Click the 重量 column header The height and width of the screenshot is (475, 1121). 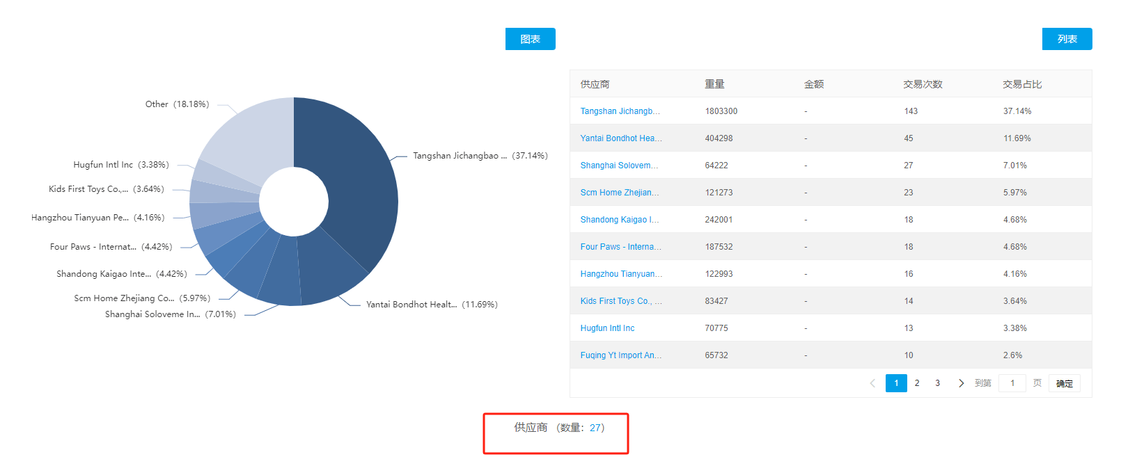pos(714,84)
